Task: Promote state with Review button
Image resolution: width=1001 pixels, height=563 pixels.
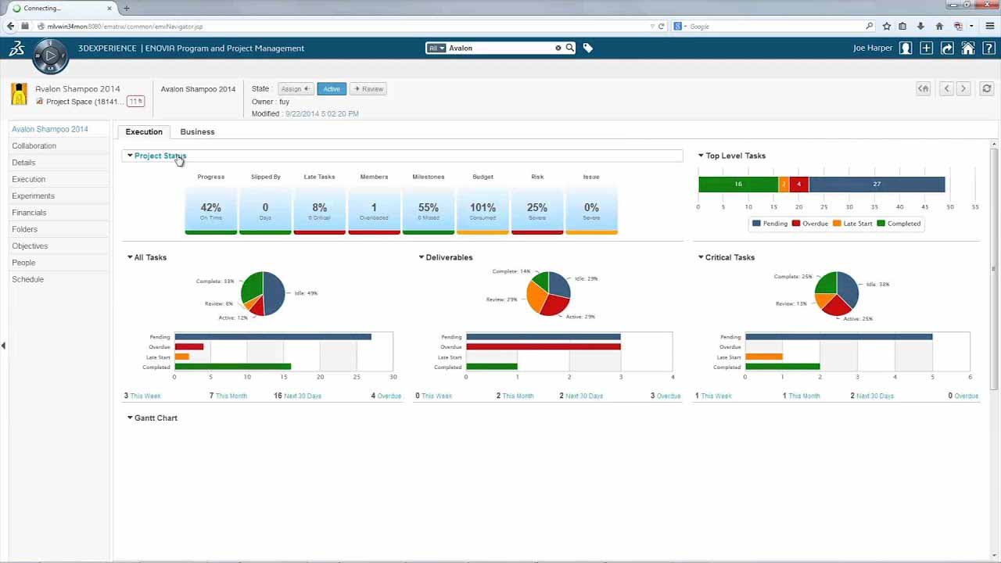Action: coord(368,89)
